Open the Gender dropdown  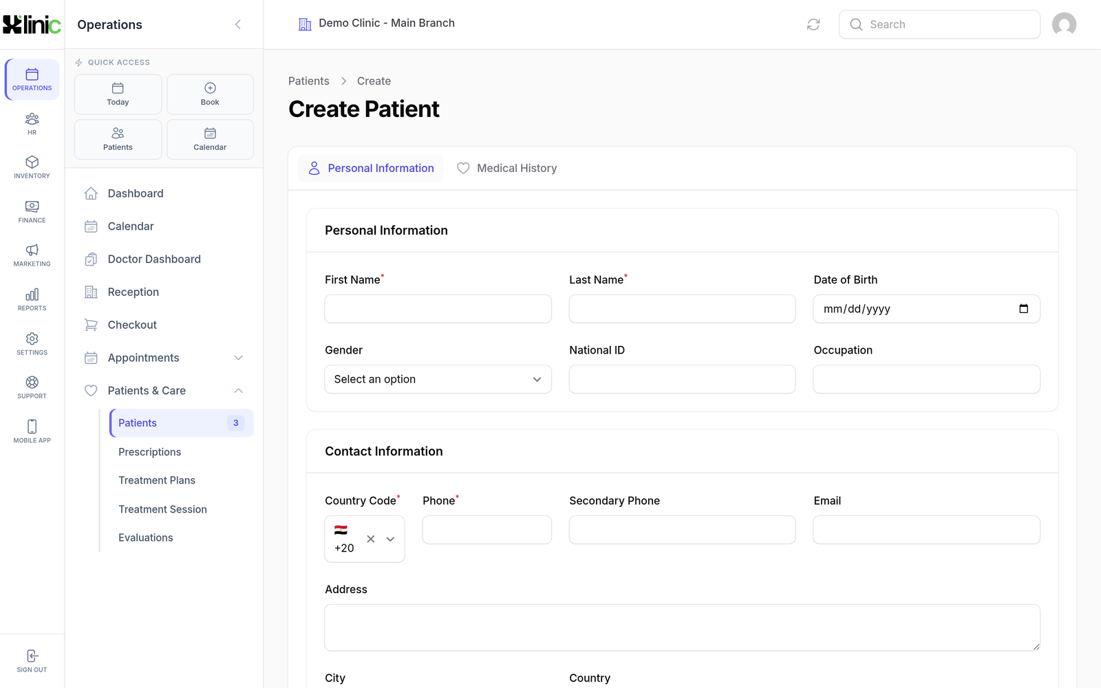[x=438, y=379]
